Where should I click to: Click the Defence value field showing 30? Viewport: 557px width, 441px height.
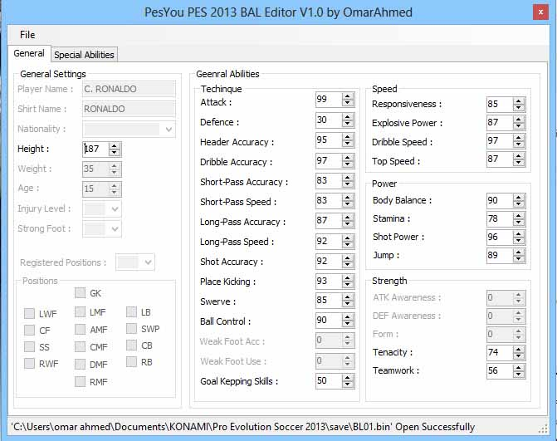pos(329,120)
